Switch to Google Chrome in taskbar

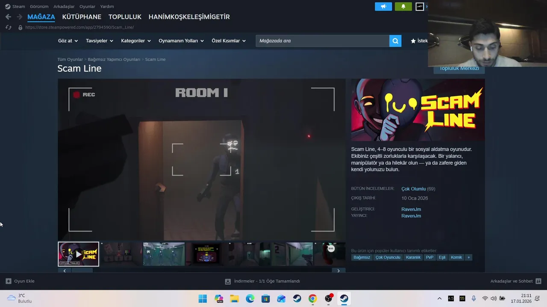coord(313,298)
